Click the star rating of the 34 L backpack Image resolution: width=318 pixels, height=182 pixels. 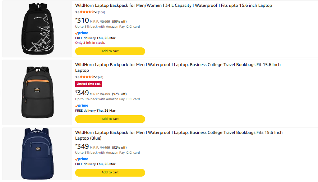(x=87, y=12)
